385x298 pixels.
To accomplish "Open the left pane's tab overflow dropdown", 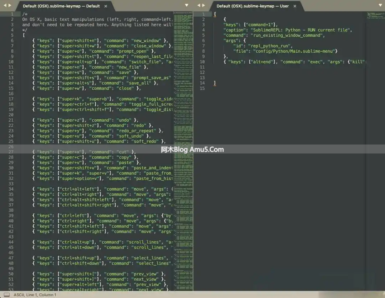I will (186, 6).
